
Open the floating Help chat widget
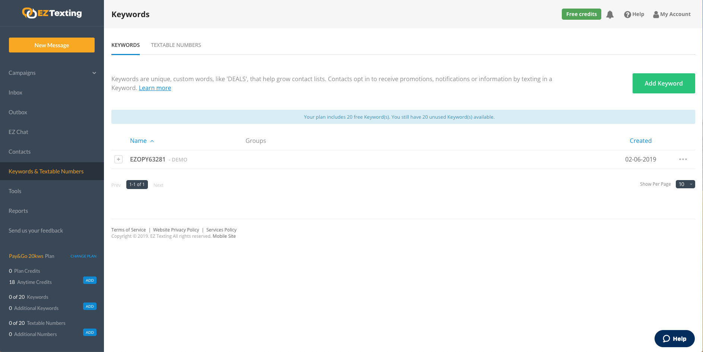point(675,339)
